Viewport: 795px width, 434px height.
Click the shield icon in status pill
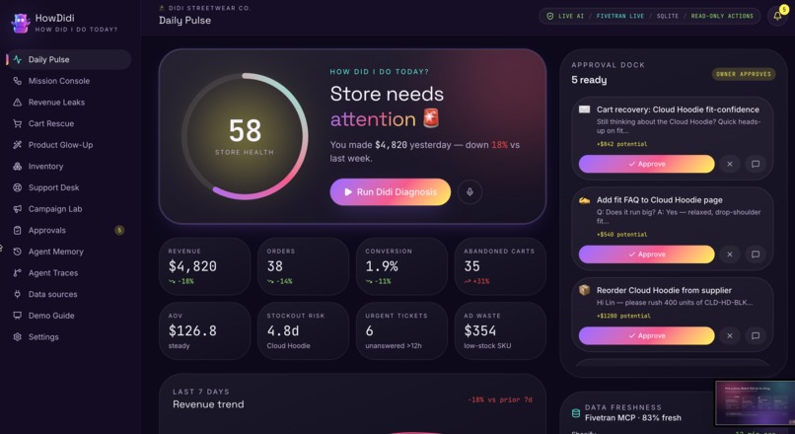550,16
